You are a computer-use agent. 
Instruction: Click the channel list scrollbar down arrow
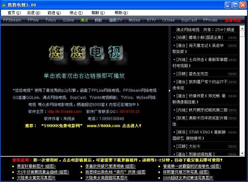coord(242,153)
